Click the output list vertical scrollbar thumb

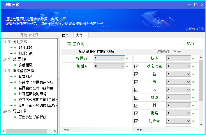[x=201, y=81]
